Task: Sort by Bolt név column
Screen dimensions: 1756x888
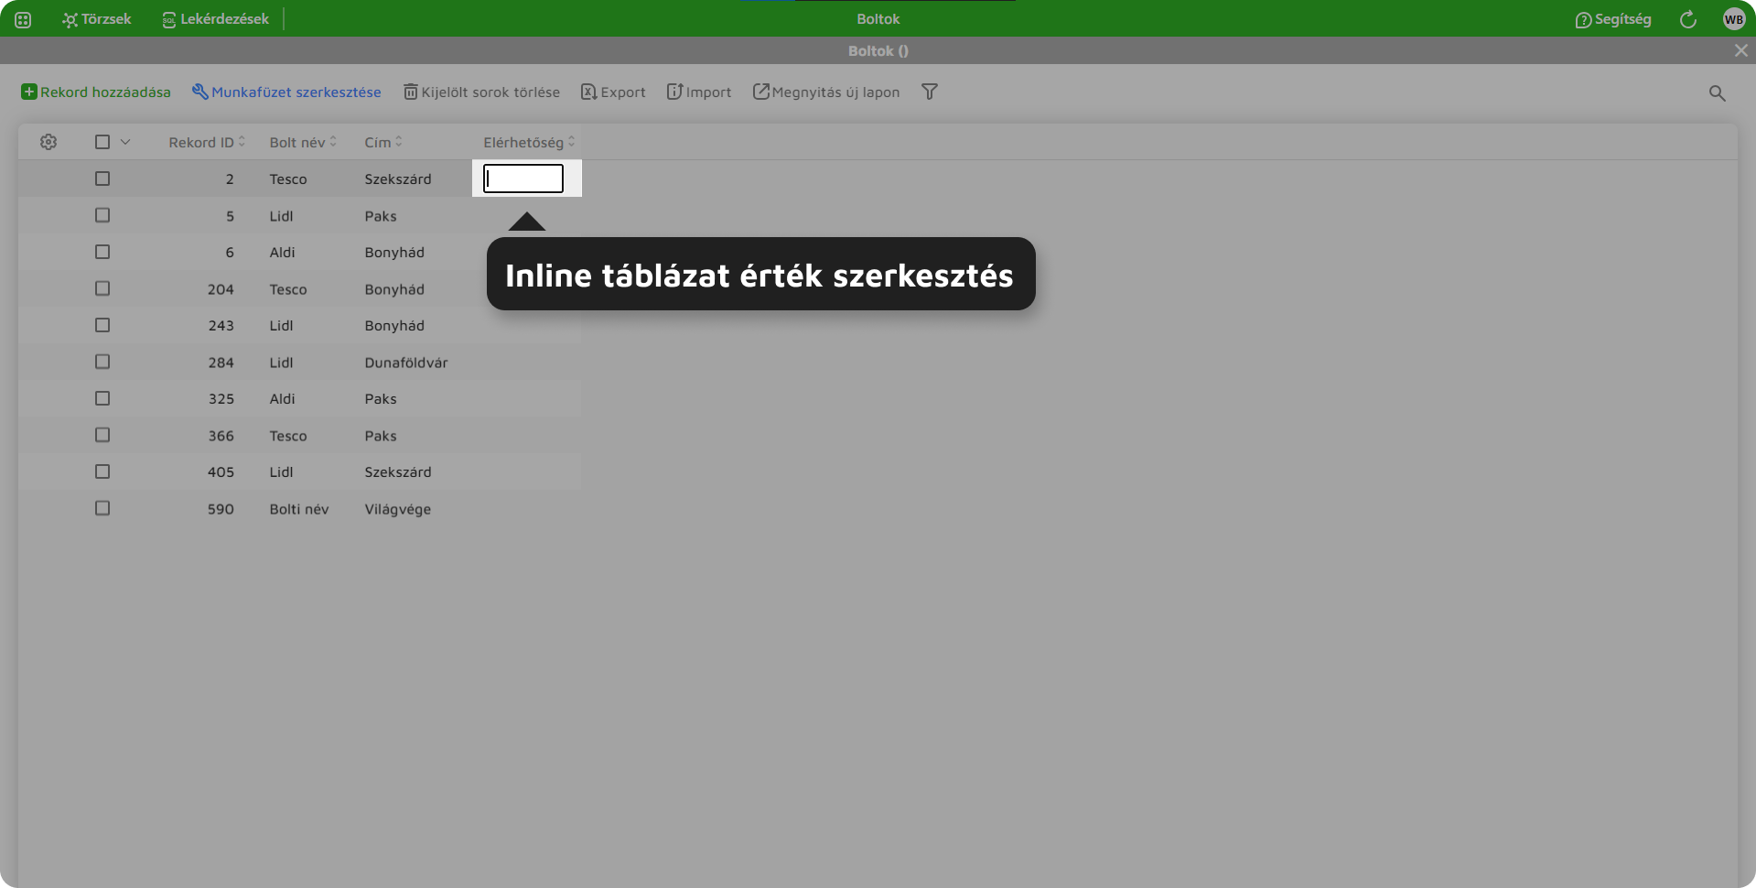Action: 303,142
